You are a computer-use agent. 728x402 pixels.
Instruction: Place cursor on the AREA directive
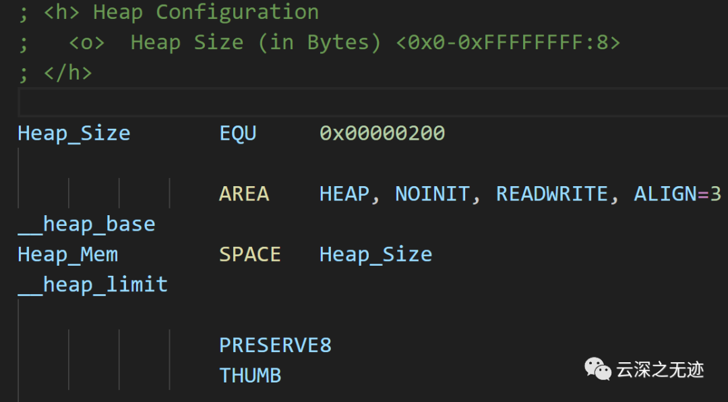click(244, 194)
